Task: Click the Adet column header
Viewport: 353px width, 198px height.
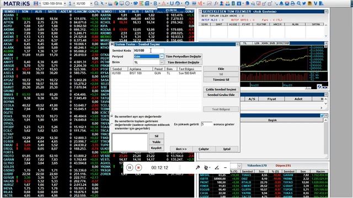Action: 298,99
